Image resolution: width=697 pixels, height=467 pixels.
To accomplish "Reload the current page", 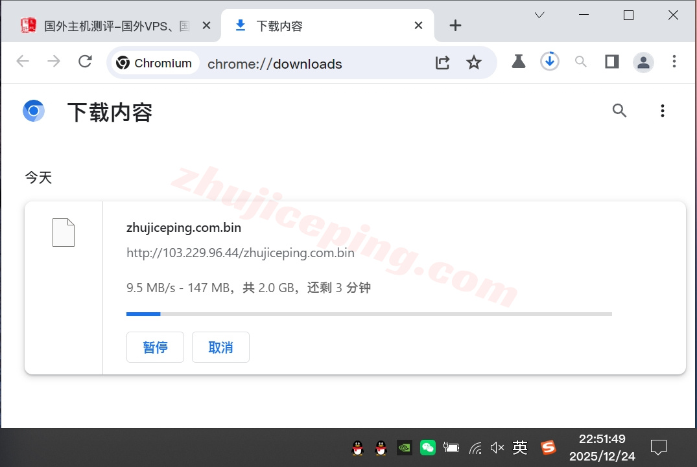I will click(x=85, y=62).
